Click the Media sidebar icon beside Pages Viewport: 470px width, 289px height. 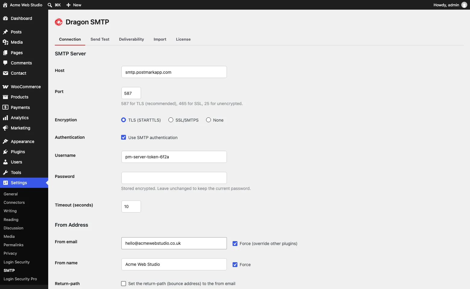[x=5, y=42]
